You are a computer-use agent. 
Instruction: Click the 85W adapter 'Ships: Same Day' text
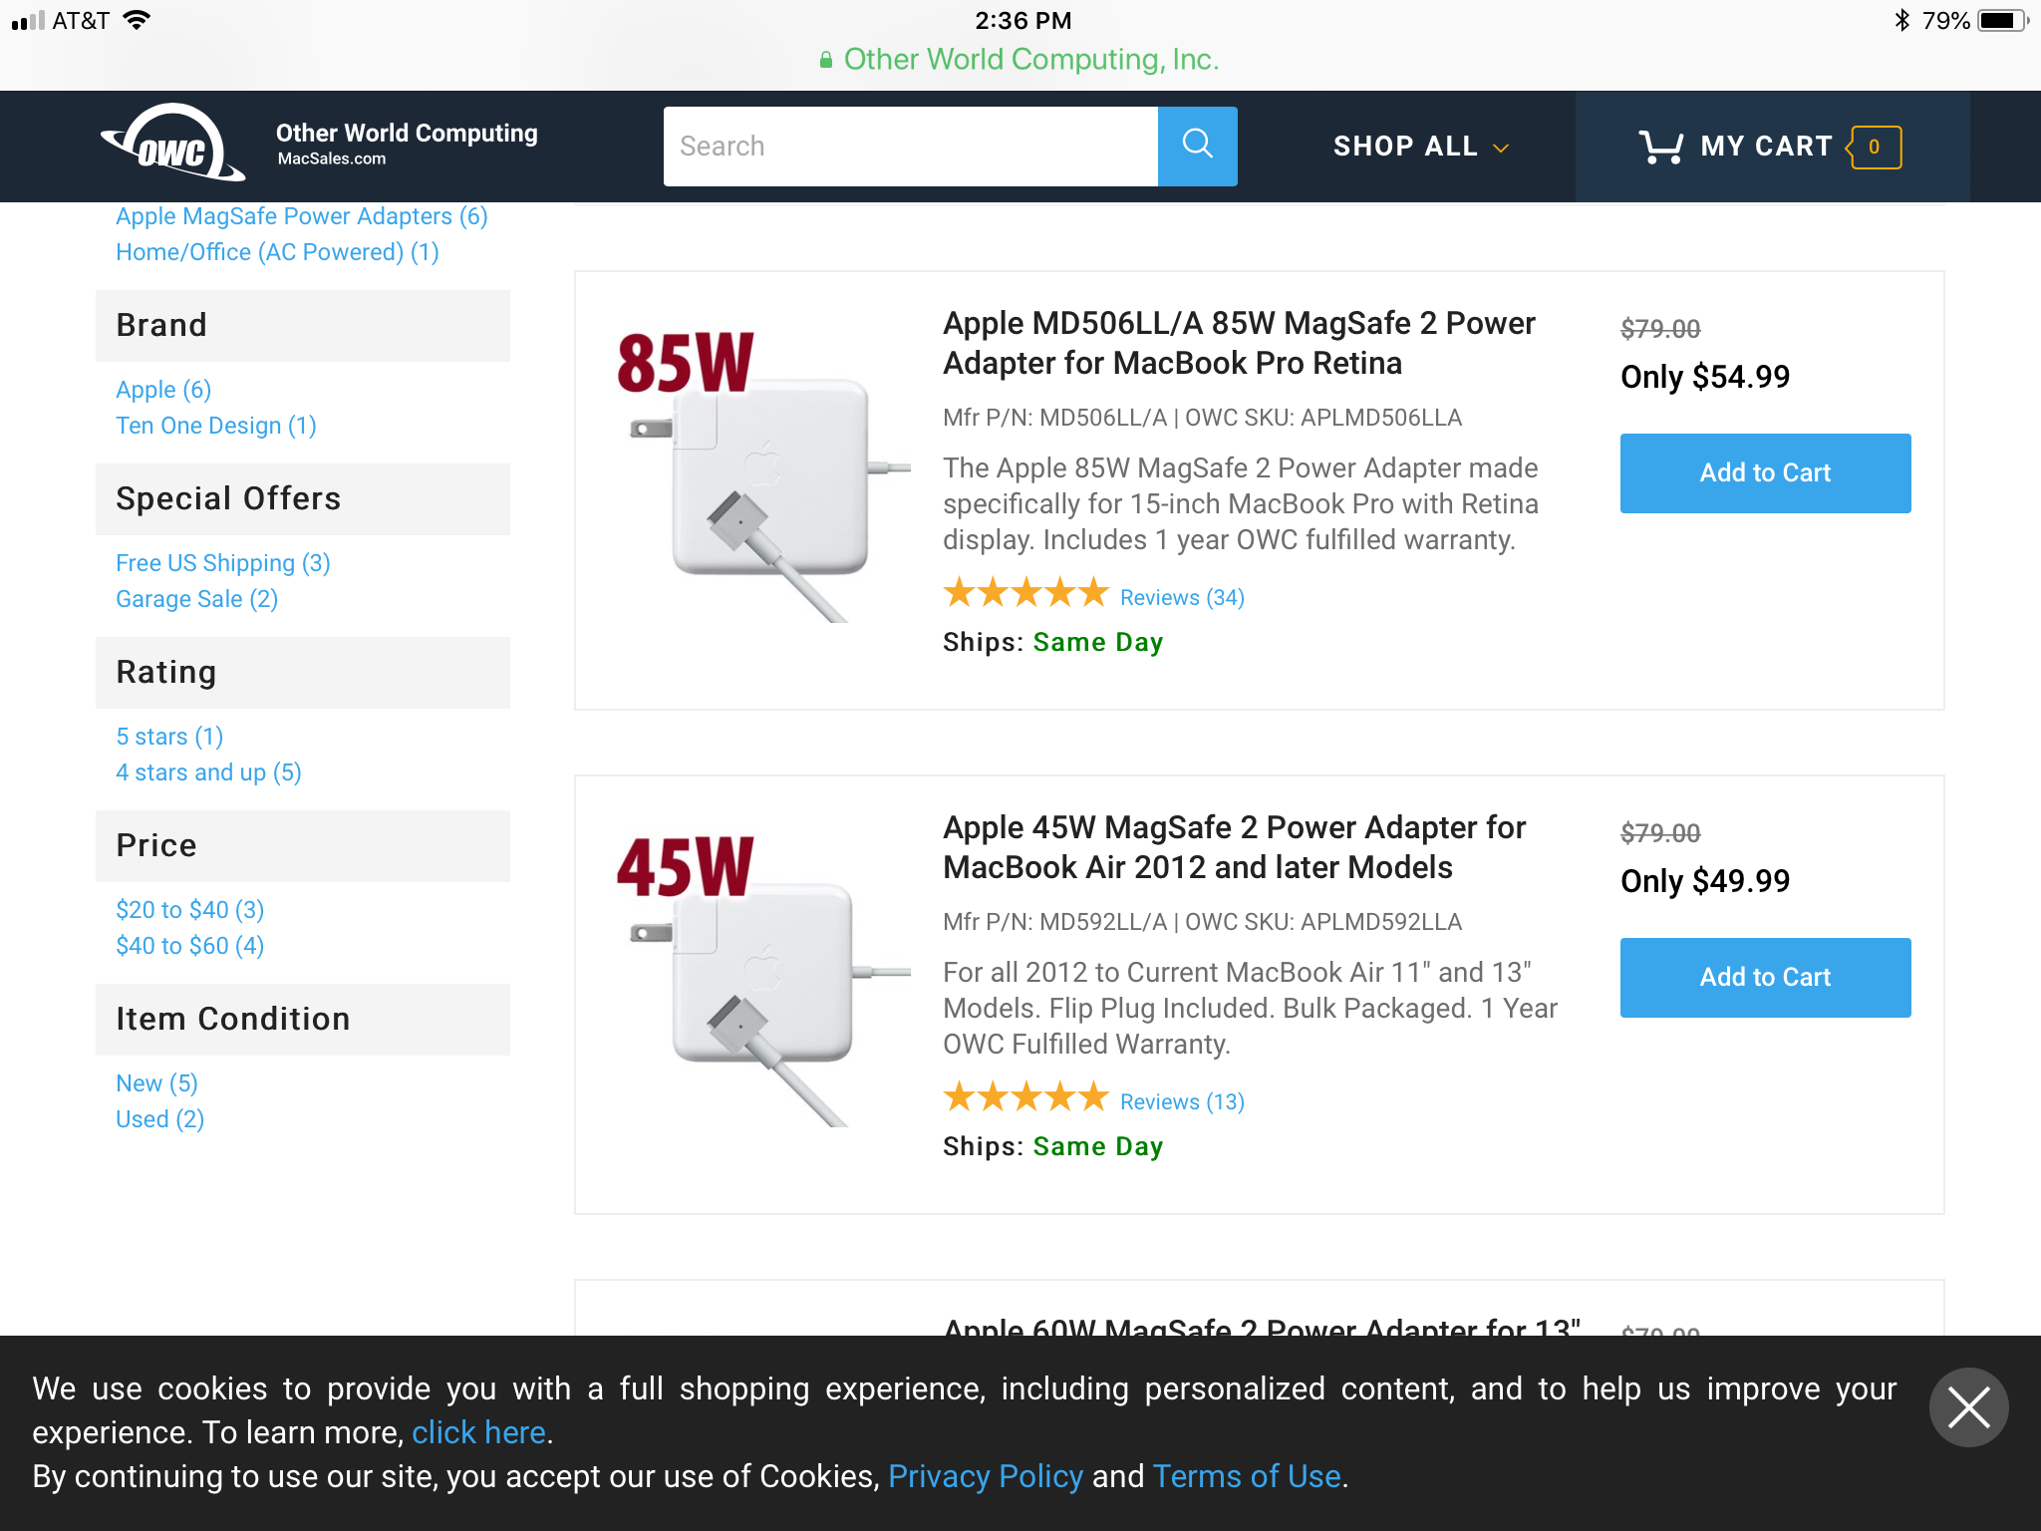coord(1052,642)
